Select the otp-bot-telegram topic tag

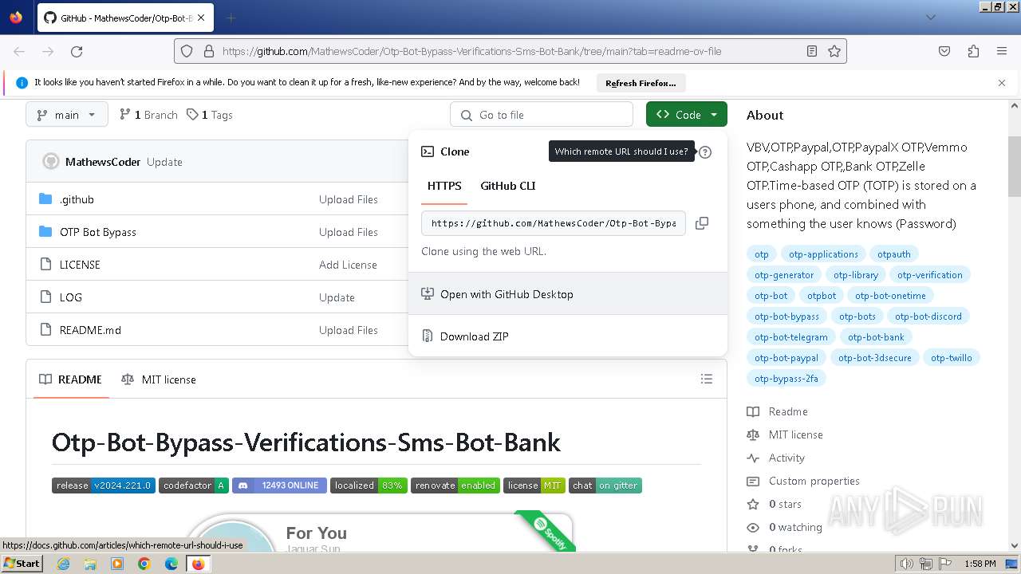pyautogui.click(x=791, y=337)
